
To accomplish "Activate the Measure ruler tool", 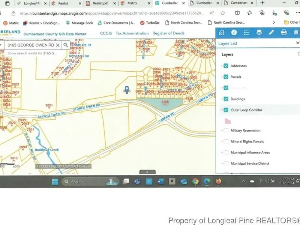I will [x=271, y=33].
